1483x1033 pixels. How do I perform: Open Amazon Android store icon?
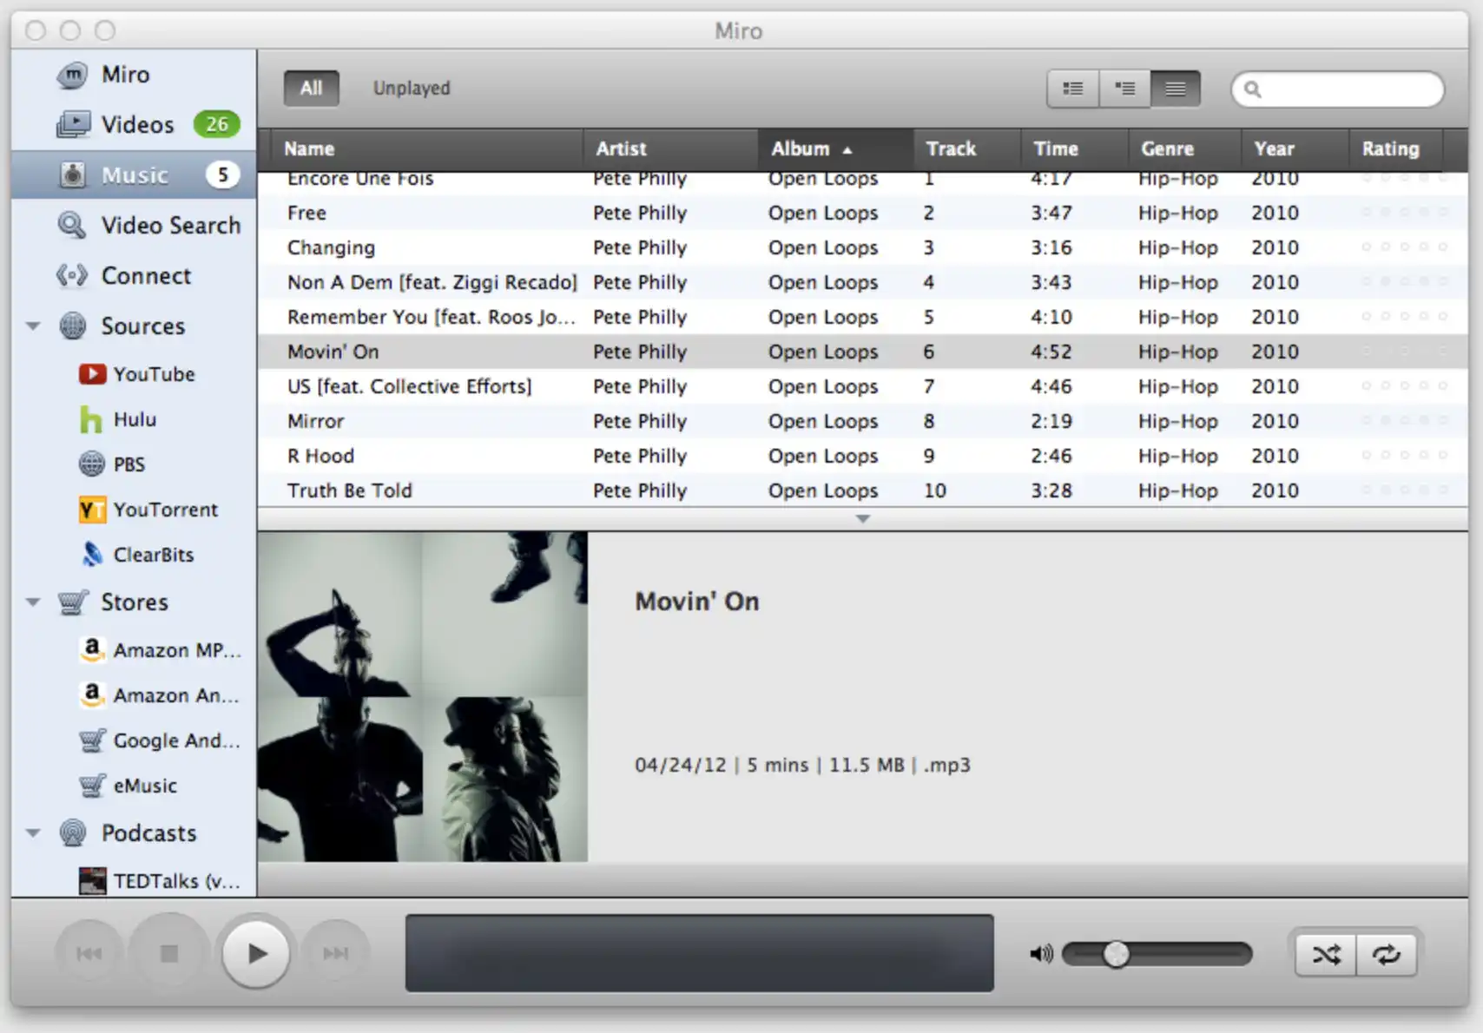[92, 694]
